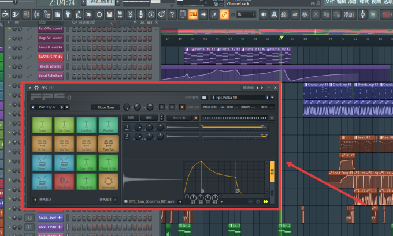The width and height of the screenshot is (393, 236).
Task: Open the mixer from the toolbar
Action: click(x=36, y=14)
